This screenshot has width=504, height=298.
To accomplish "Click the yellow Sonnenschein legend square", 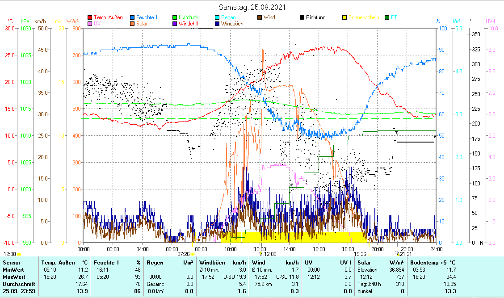I will tap(345, 18).
